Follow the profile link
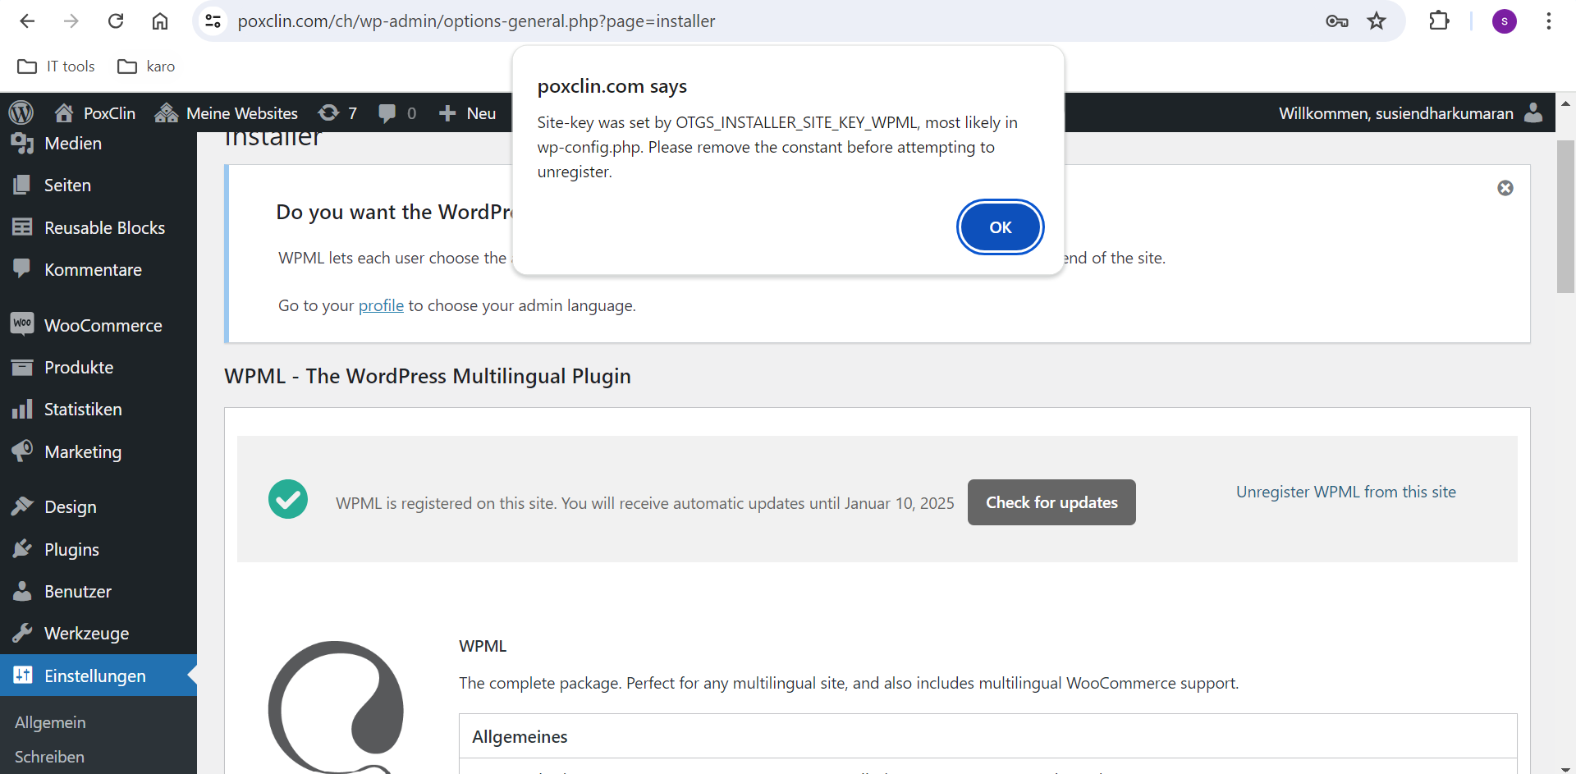The width and height of the screenshot is (1576, 774). (381, 305)
